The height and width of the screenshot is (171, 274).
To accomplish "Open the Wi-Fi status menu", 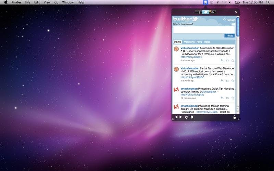I will click(x=224, y=2).
